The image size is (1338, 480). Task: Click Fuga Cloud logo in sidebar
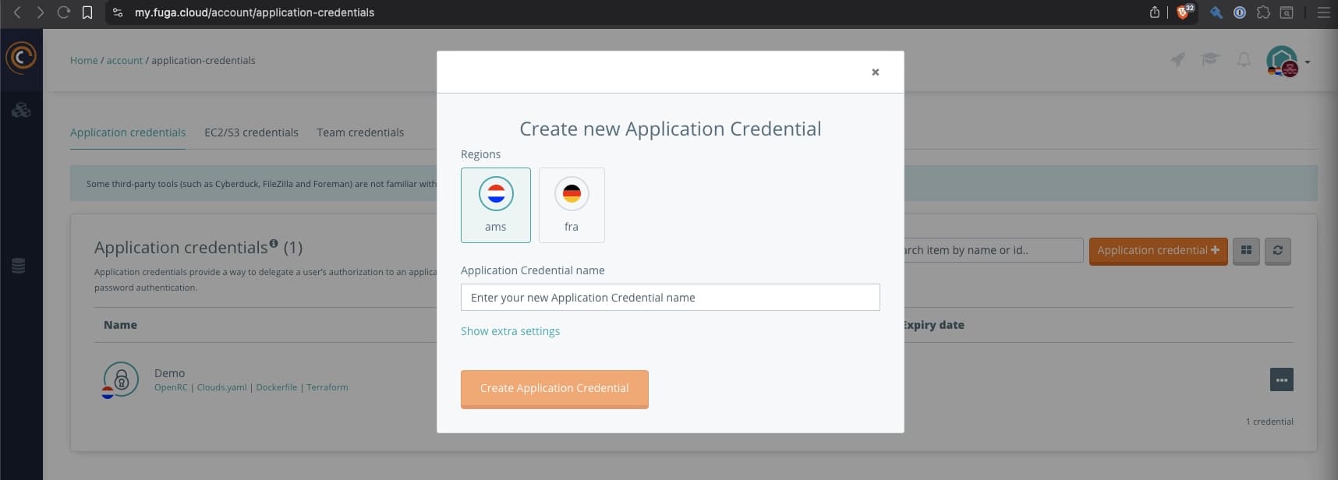tap(21, 57)
